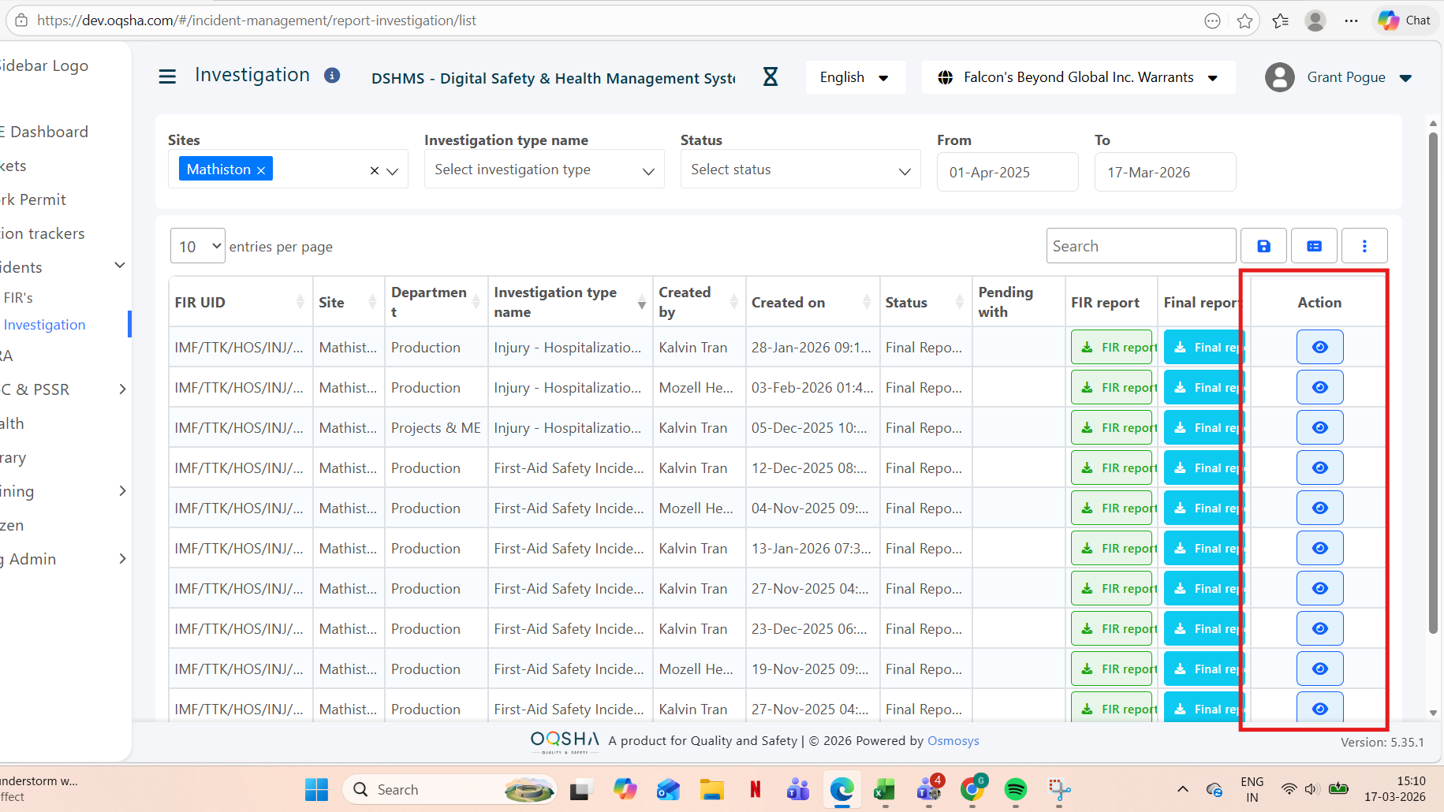Click the Projects & ME department cell
The width and height of the screenshot is (1444, 812).
coord(436,427)
